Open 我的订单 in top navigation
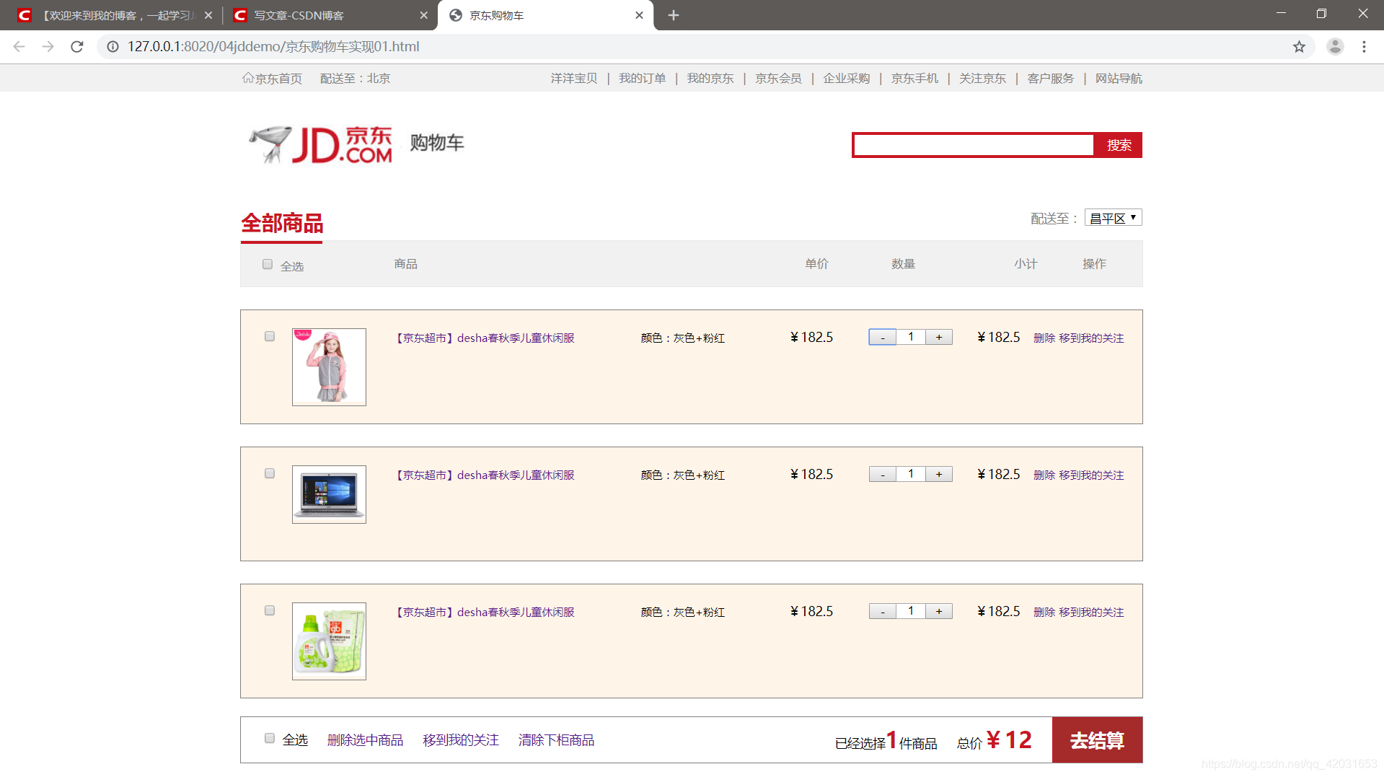Image resolution: width=1384 pixels, height=777 pixels. 642,78
